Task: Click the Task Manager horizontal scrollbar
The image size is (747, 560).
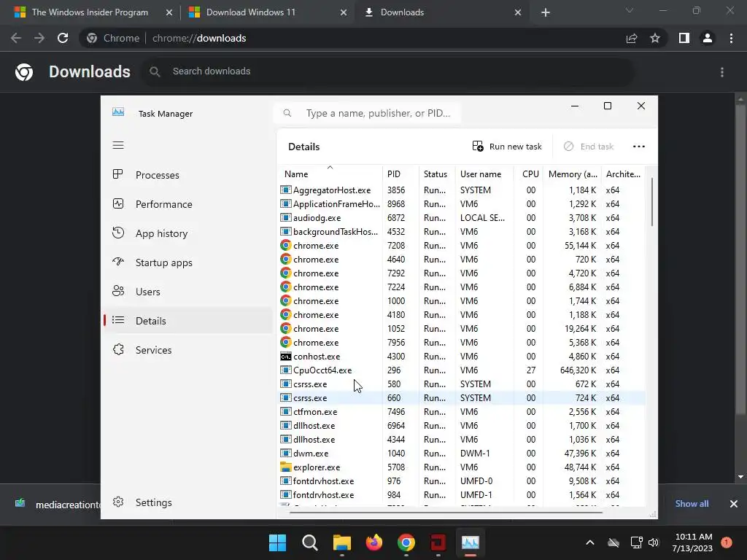Action: pyautogui.click(x=446, y=513)
